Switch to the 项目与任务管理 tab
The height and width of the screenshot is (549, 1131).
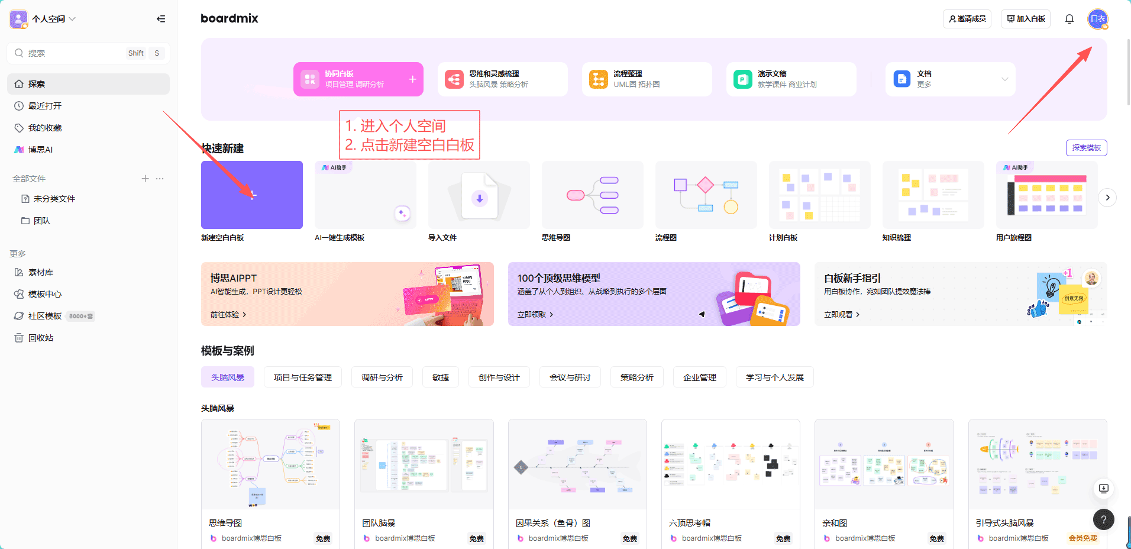click(302, 377)
